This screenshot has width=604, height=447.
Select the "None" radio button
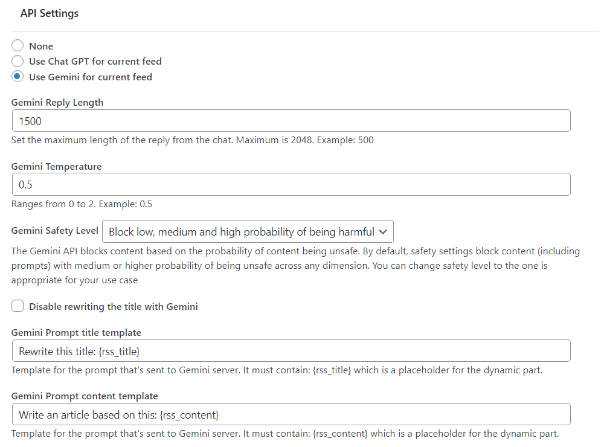click(x=18, y=46)
